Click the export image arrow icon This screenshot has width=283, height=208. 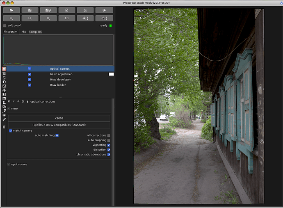[x=104, y=10]
